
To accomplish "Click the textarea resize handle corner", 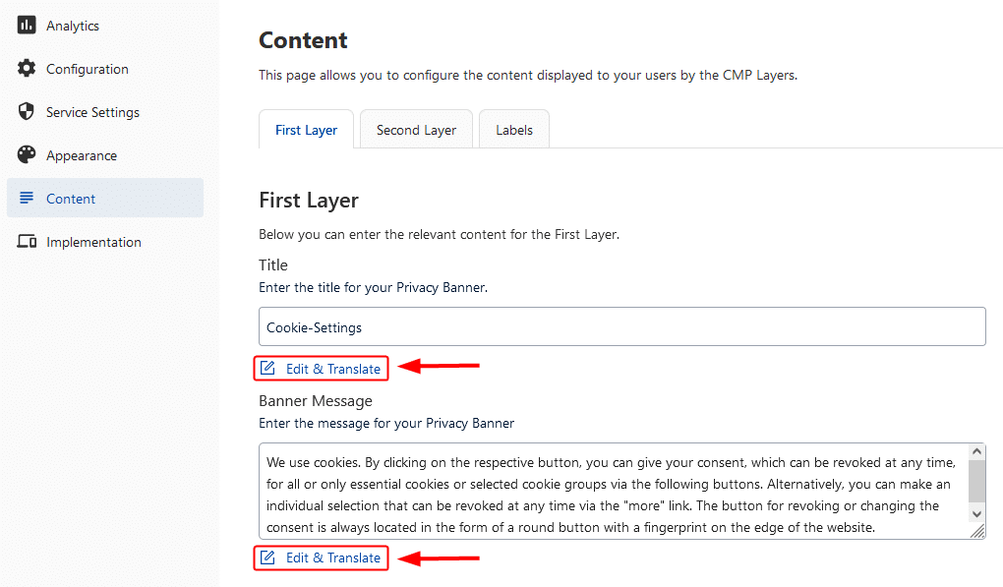I will 977,531.
